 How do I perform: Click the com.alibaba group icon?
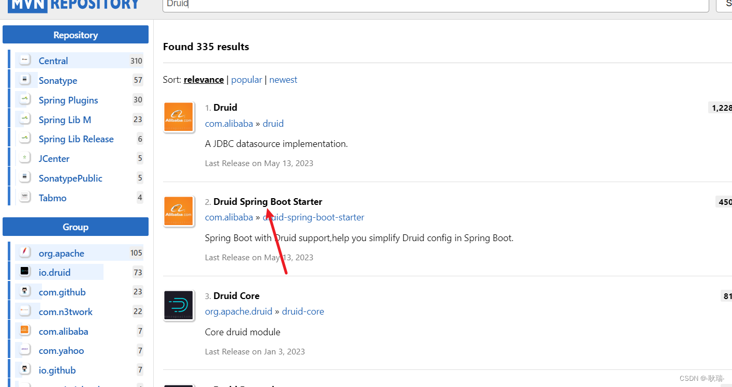pyautogui.click(x=24, y=331)
